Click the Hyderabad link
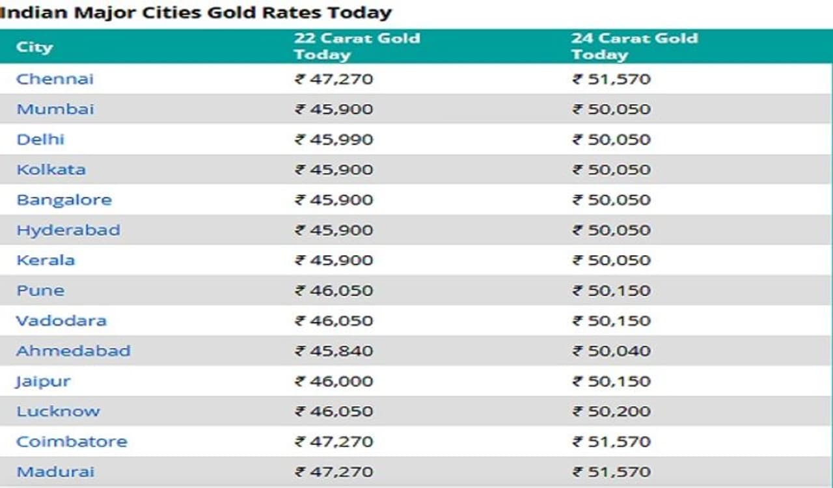This screenshot has height=488, width=833. tap(68, 230)
